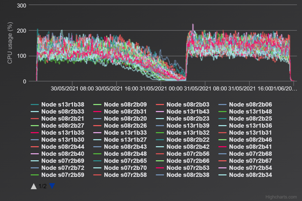Go to next legend page with down arrow
Viewport: 302px width, 201px height.
pos(52,186)
